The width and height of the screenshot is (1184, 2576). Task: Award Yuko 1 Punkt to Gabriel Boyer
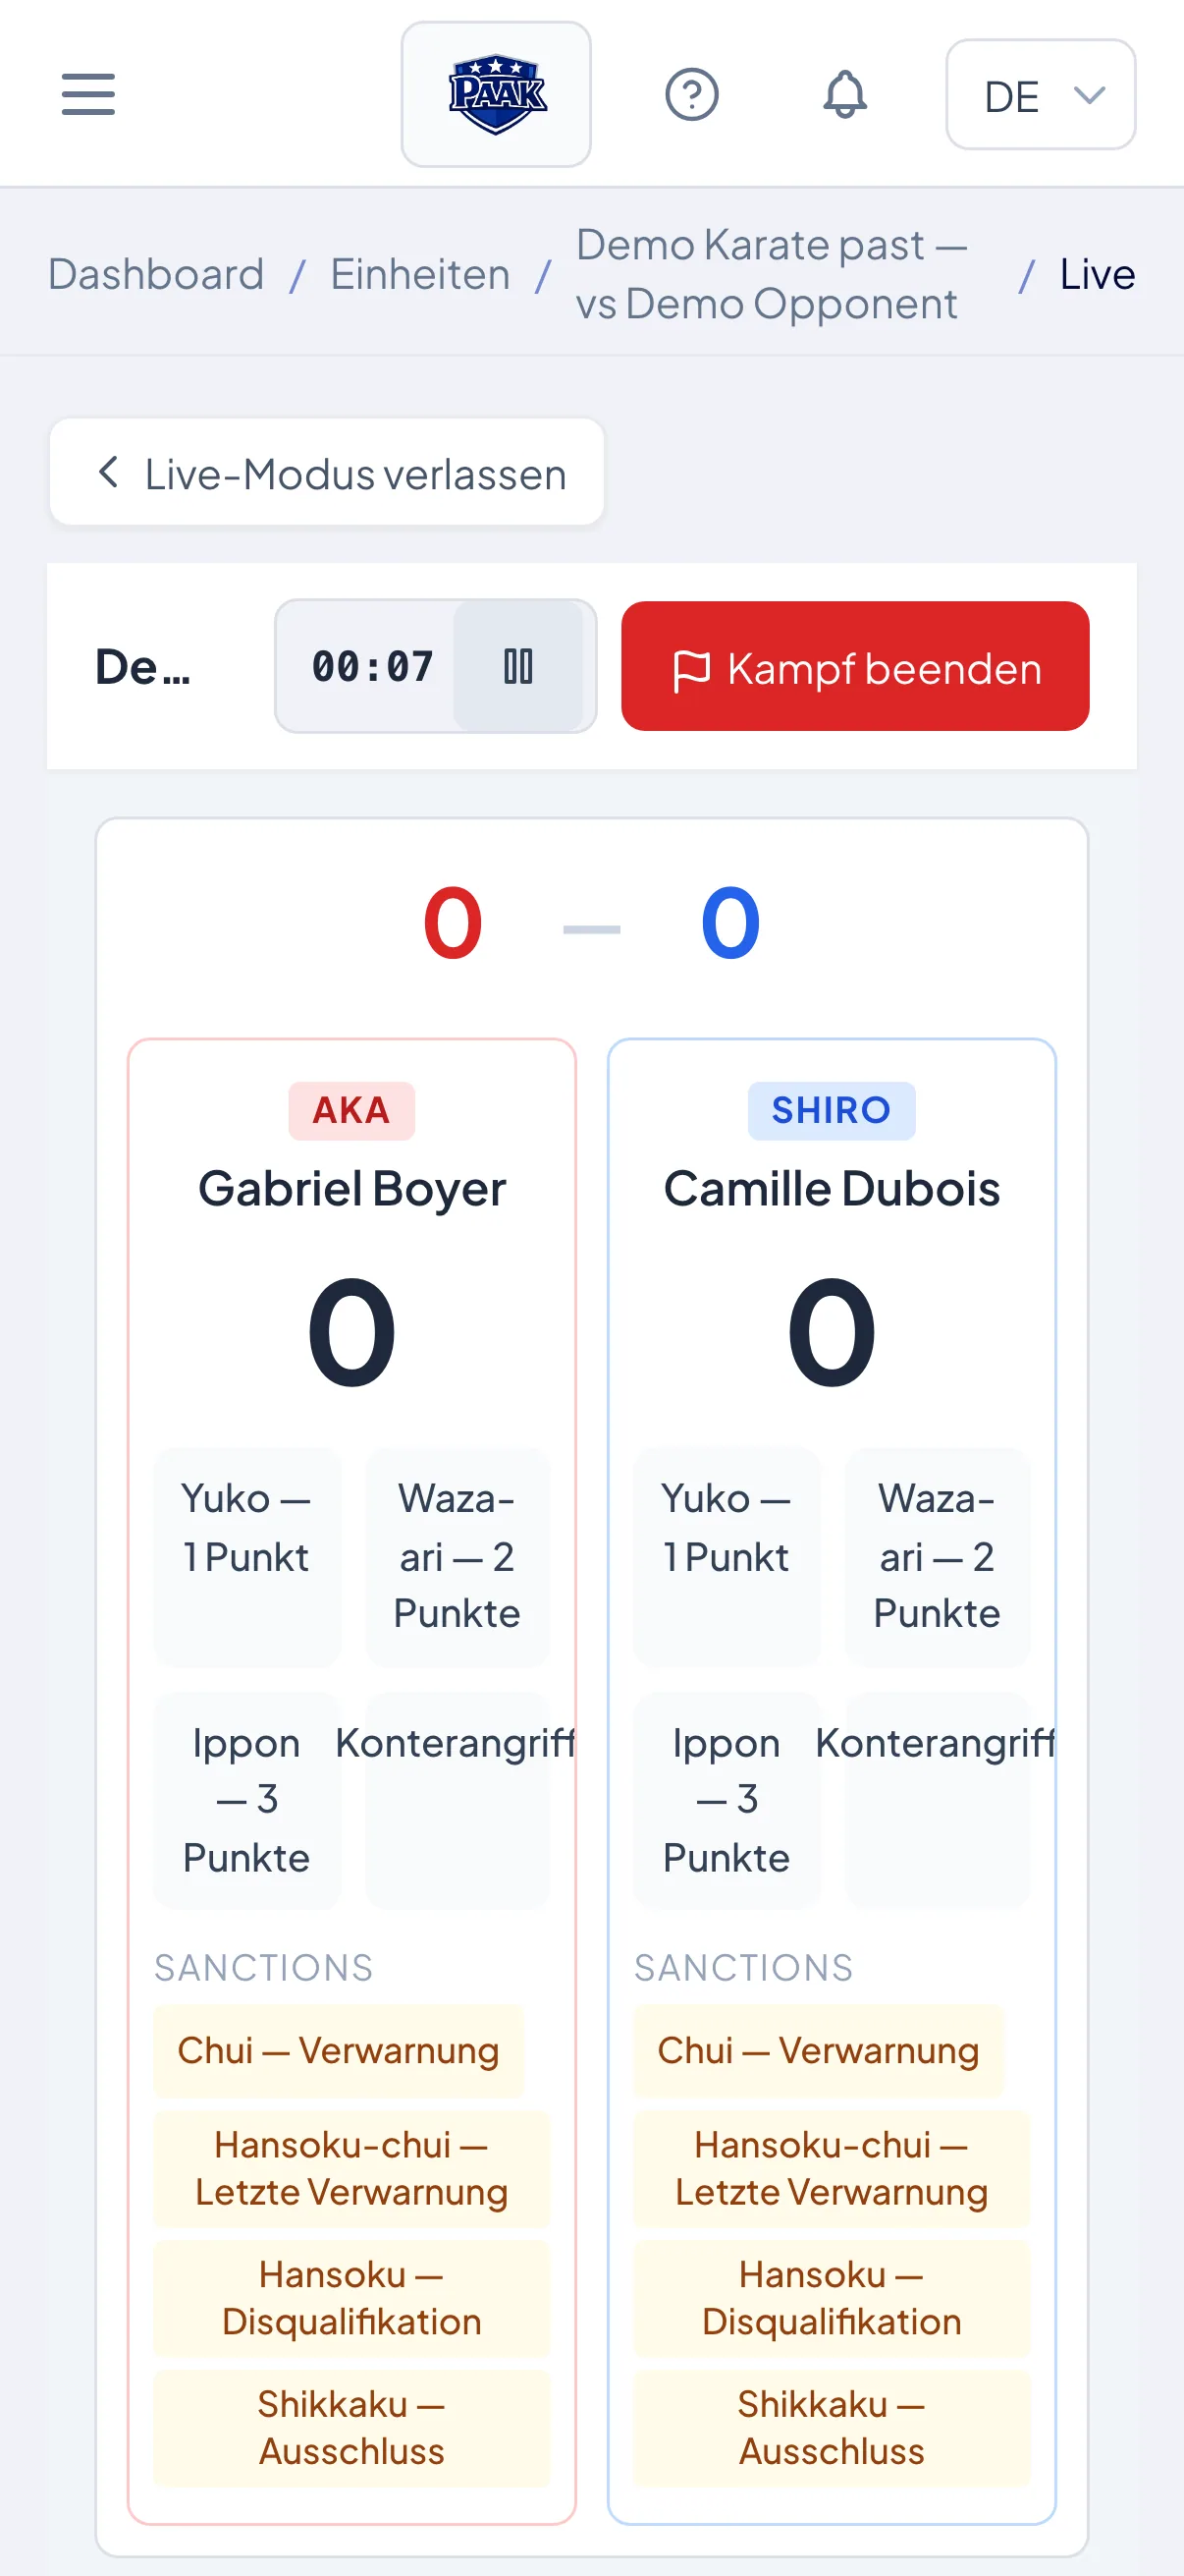(246, 1556)
